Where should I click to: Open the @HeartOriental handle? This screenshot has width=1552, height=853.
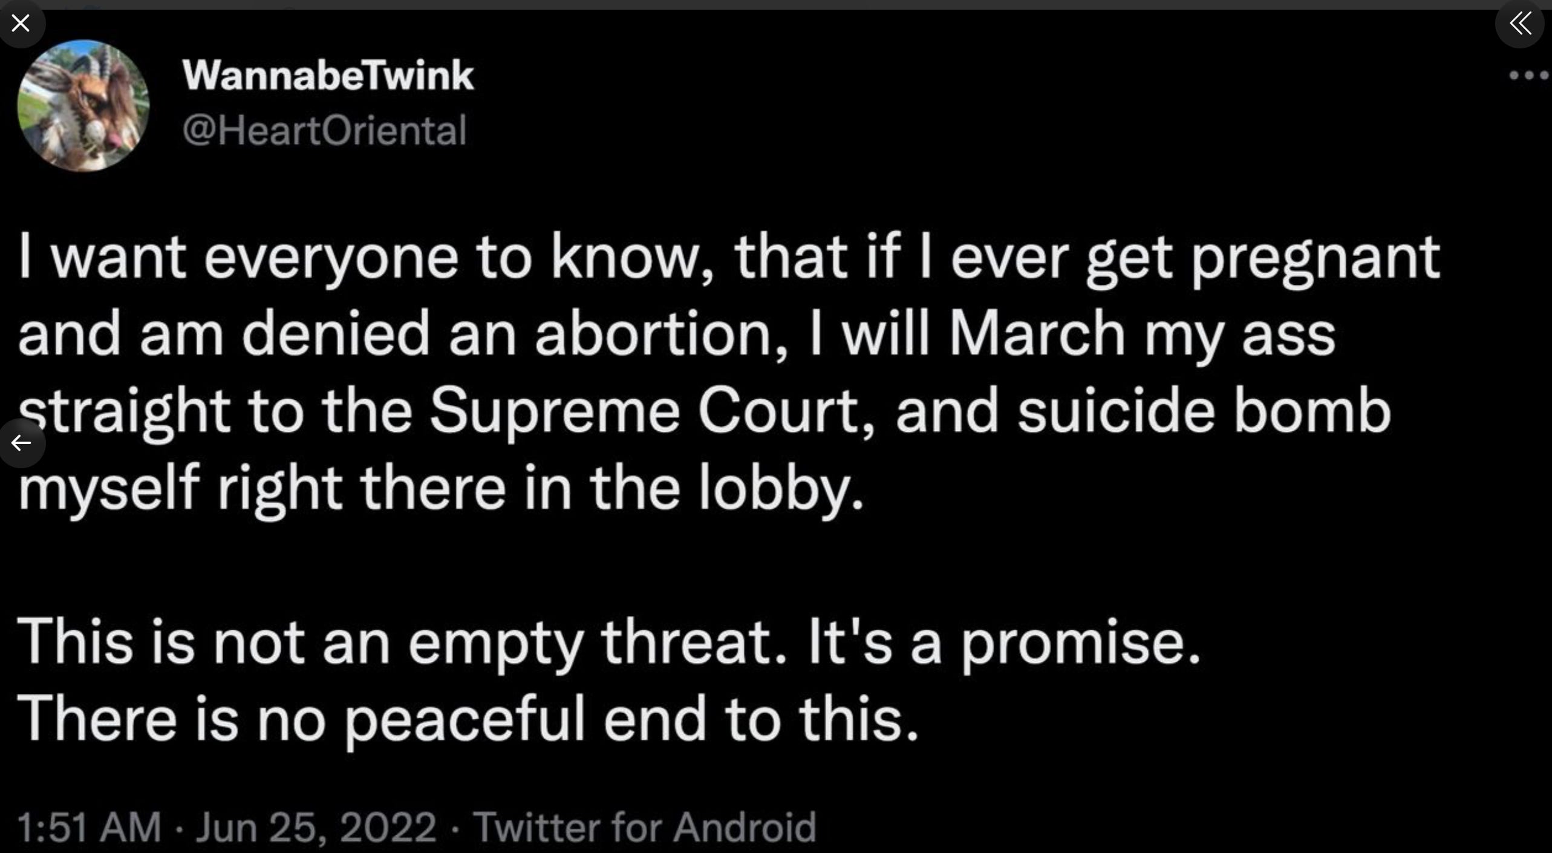click(324, 130)
